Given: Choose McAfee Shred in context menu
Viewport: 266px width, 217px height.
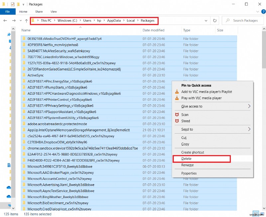Looking at the screenshot, I should click(186, 121).
